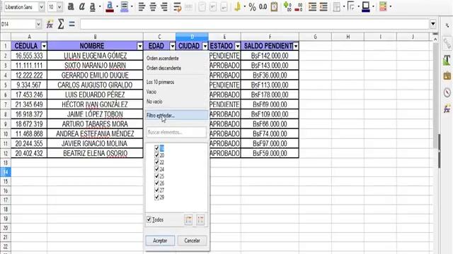This screenshot has width=453, height=254.
Task: Open sidebar Styles panel icon
Action: coord(447,60)
